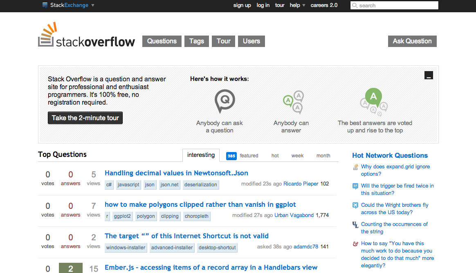This screenshot has height=273, width=476.
Task: Click the desktop-shortcut tag
Action: pyautogui.click(x=217, y=248)
